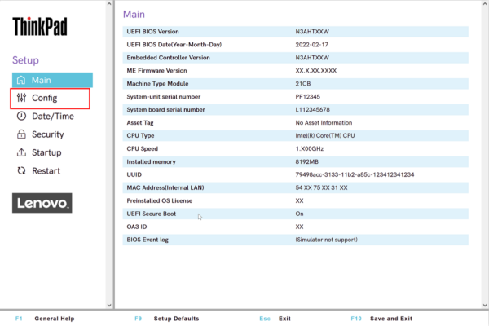Select the Startup menu entry
Viewport: 489px width, 326px height.
[46, 152]
